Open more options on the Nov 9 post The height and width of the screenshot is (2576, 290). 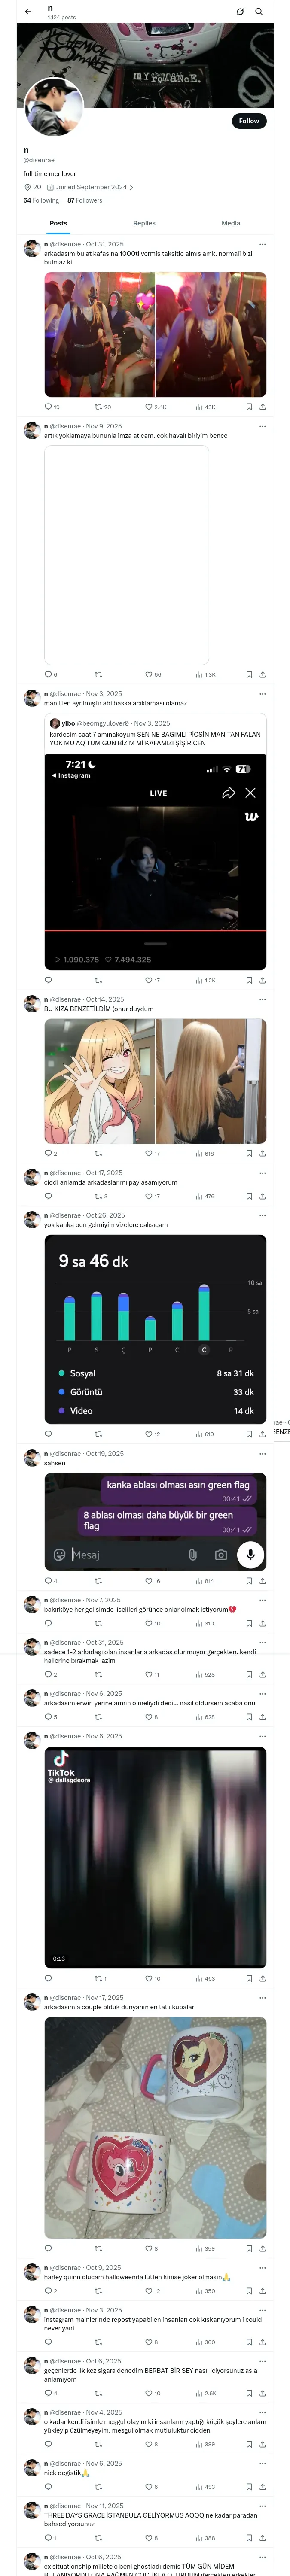tap(262, 426)
